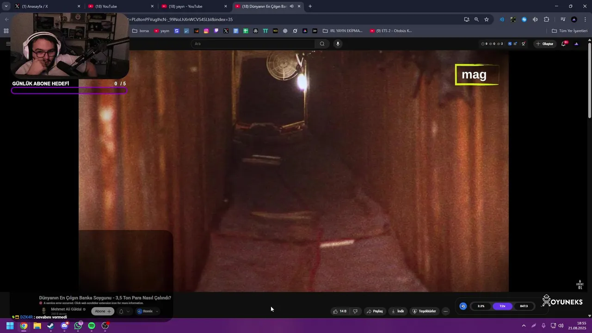Open the Chrome apps grid icon
The image size is (592, 333).
coord(6,31)
